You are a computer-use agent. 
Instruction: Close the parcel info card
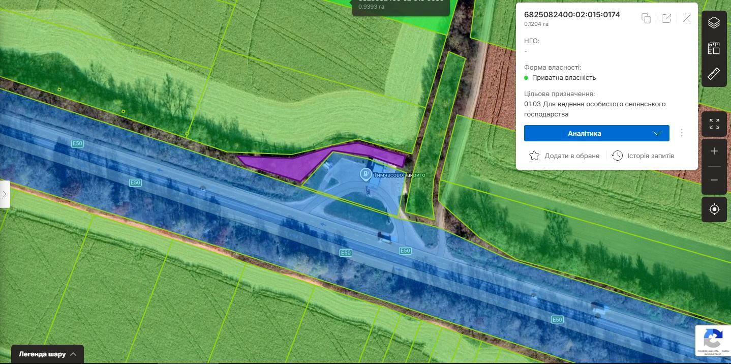click(x=687, y=18)
